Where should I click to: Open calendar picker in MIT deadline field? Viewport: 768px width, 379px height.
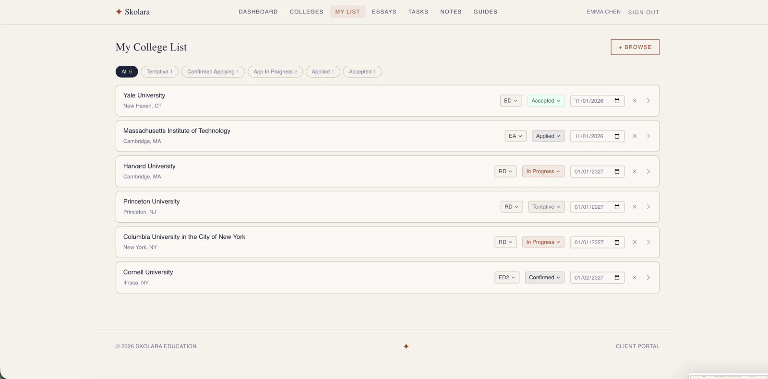pyautogui.click(x=617, y=136)
